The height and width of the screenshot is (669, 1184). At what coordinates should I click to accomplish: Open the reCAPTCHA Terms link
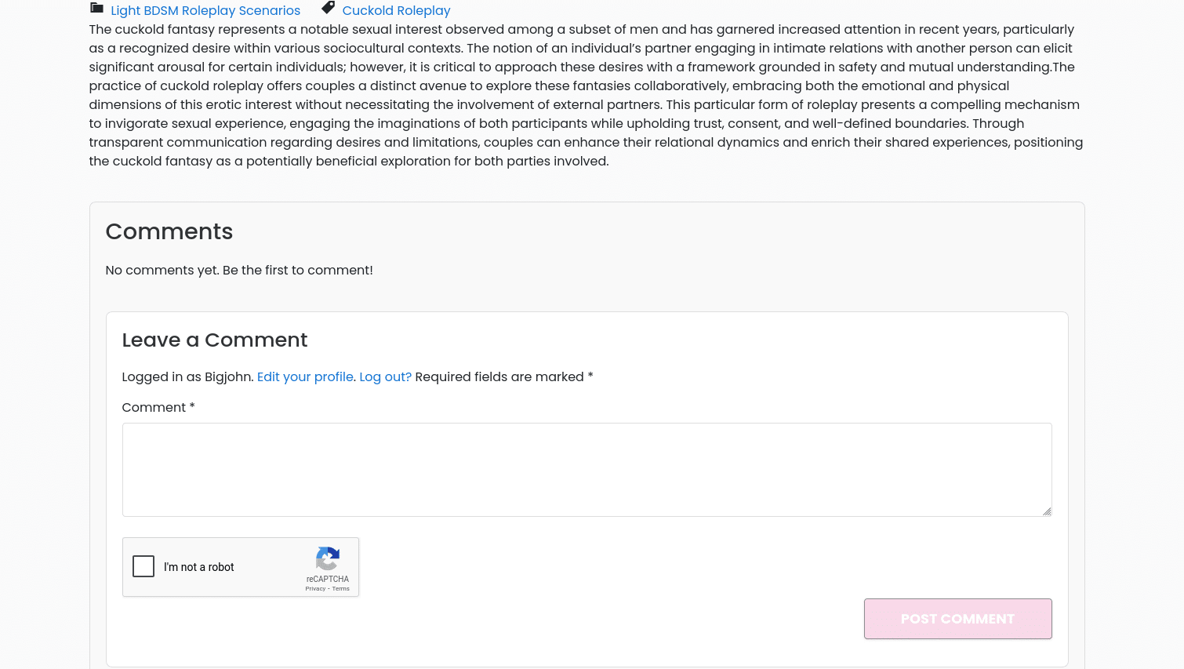(340, 588)
